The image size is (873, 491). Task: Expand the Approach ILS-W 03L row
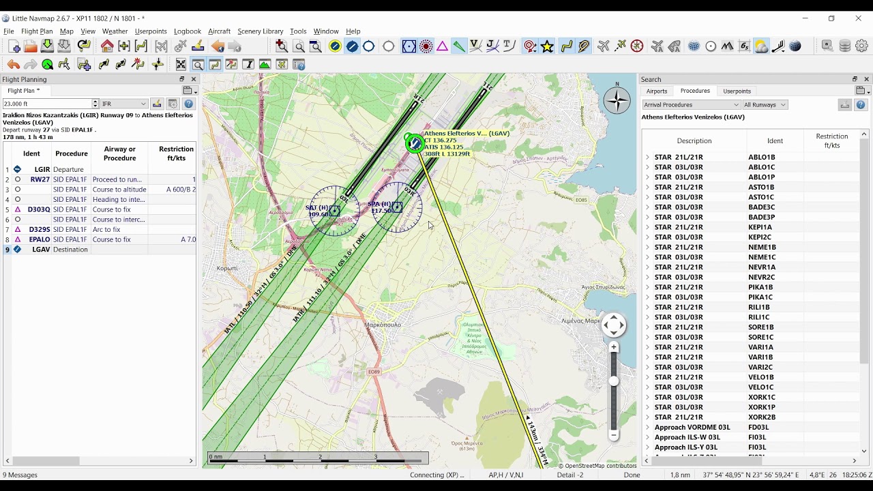pos(647,437)
